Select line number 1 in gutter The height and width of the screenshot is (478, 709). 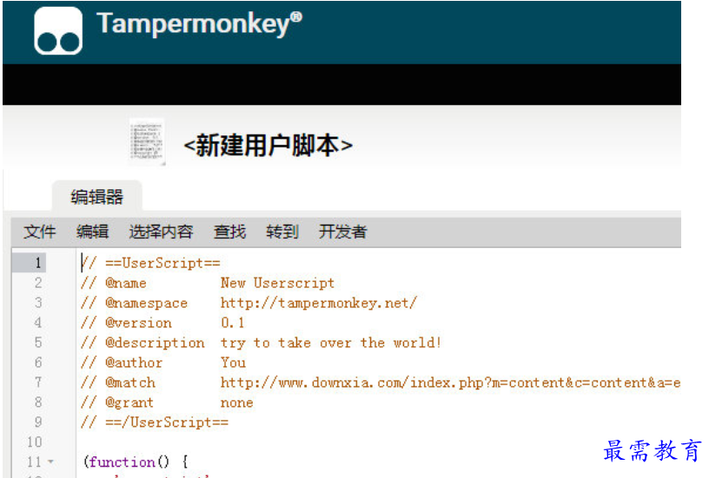(x=38, y=263)
